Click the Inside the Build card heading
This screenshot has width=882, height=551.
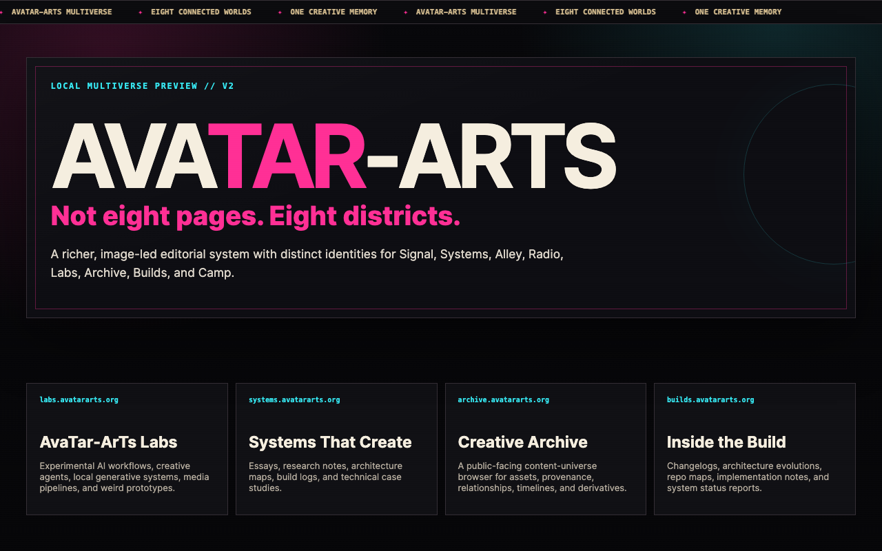pyautogui.click(x=726, y=442)
